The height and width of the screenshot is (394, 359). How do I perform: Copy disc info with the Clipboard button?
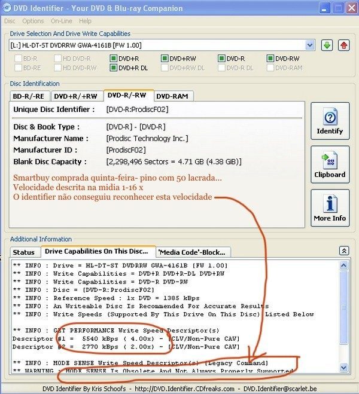330,164
